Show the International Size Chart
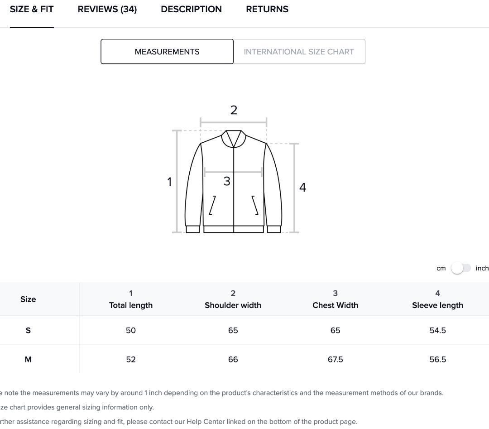Screen dimensions: 489x429 tap(299, 52)
